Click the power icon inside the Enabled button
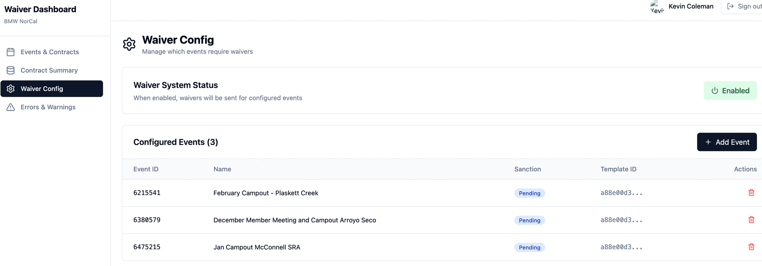Screen dimensions: 762x266 (715, 90)
